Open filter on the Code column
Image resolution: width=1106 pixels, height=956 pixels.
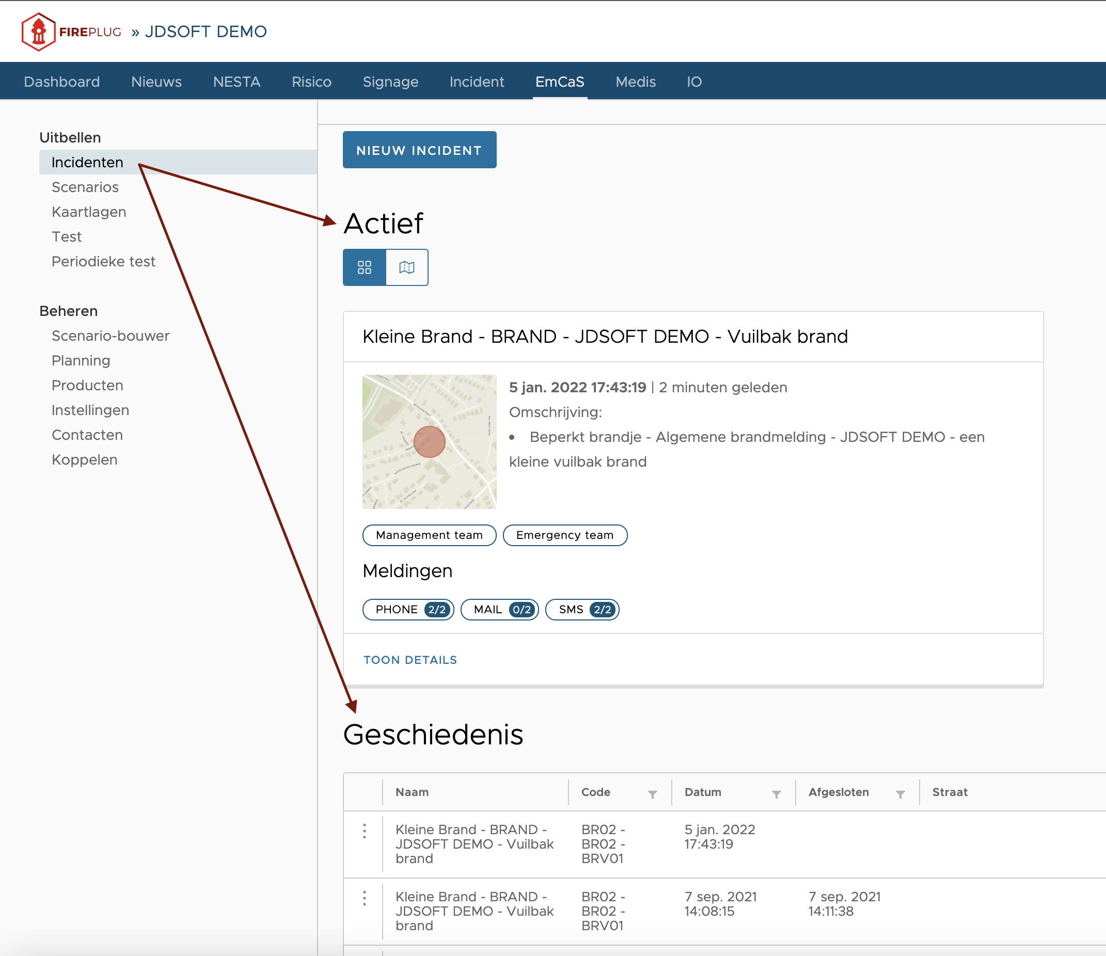tap(652, 794)
